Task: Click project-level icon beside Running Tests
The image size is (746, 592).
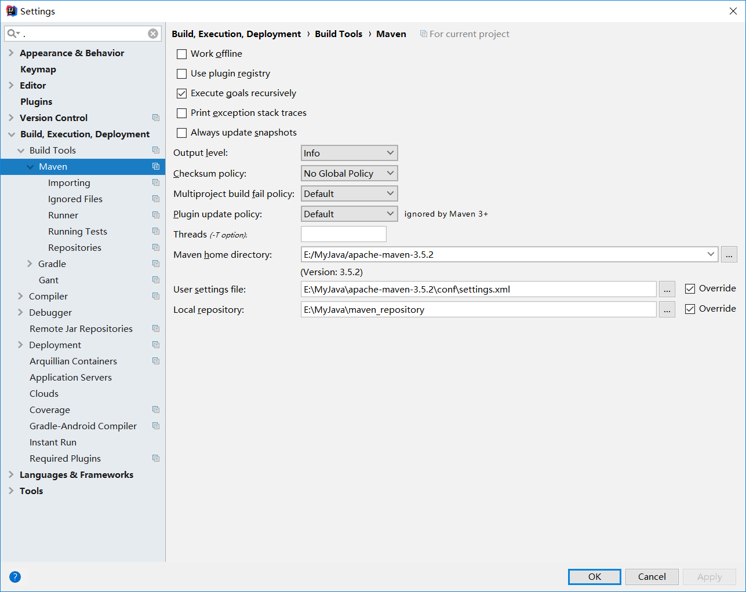Action: 156,231
